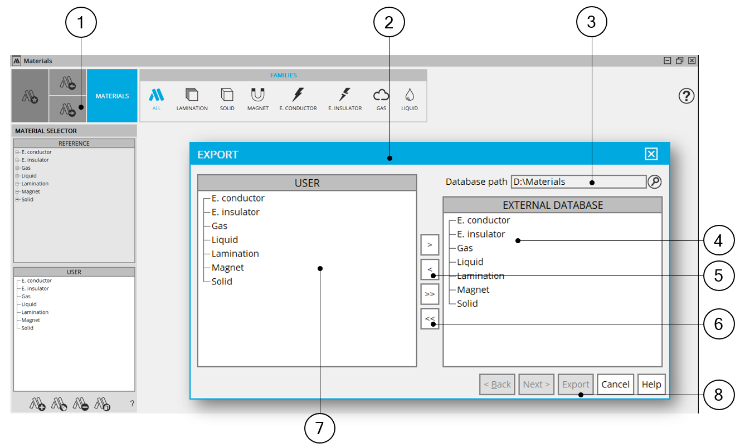The image size is (745, 448).
Task: Select the Magnet family filter
Action: 257,99
